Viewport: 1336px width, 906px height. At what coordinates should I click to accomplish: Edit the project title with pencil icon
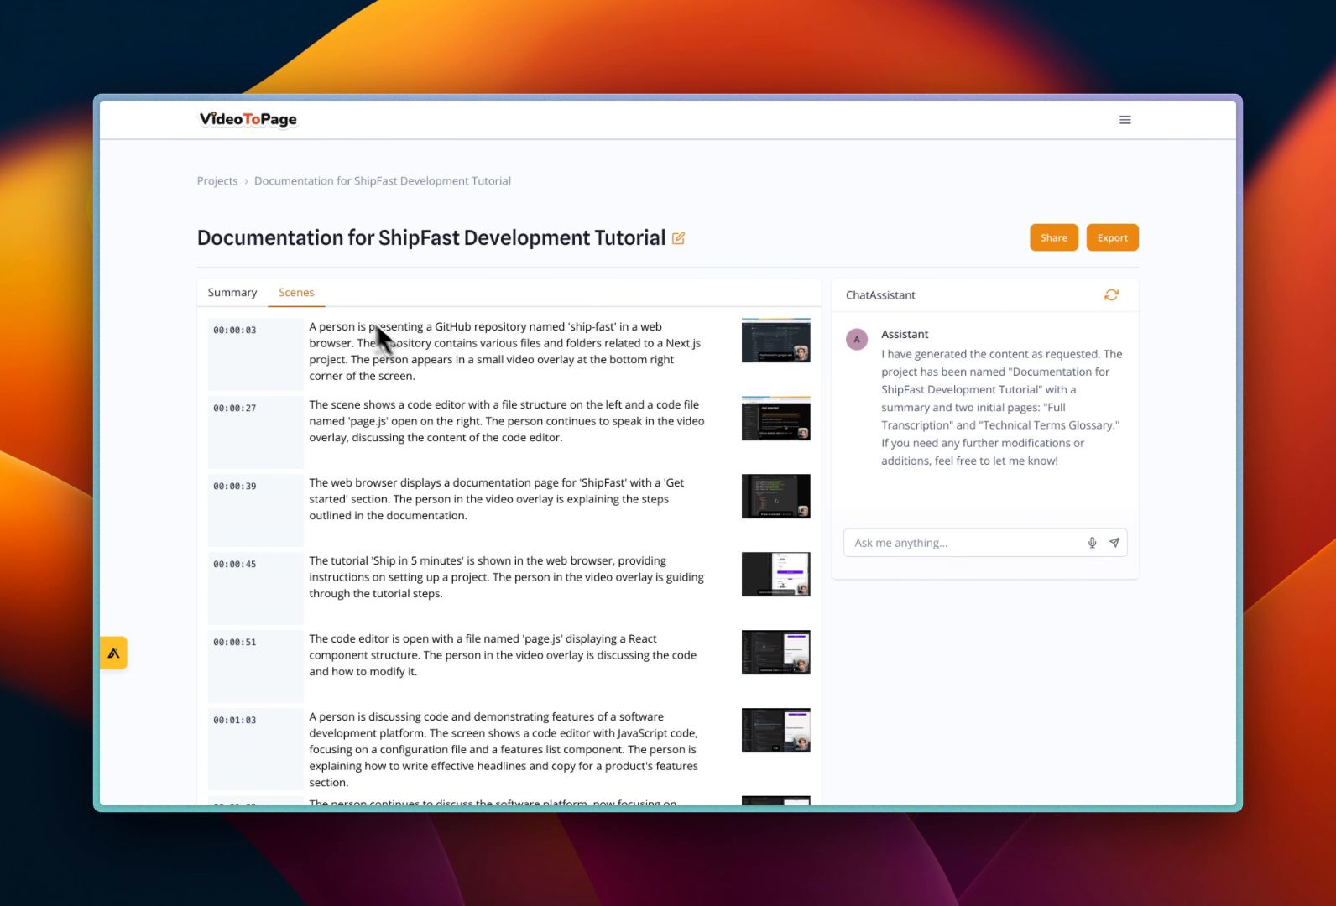click(x=679, y=238)
